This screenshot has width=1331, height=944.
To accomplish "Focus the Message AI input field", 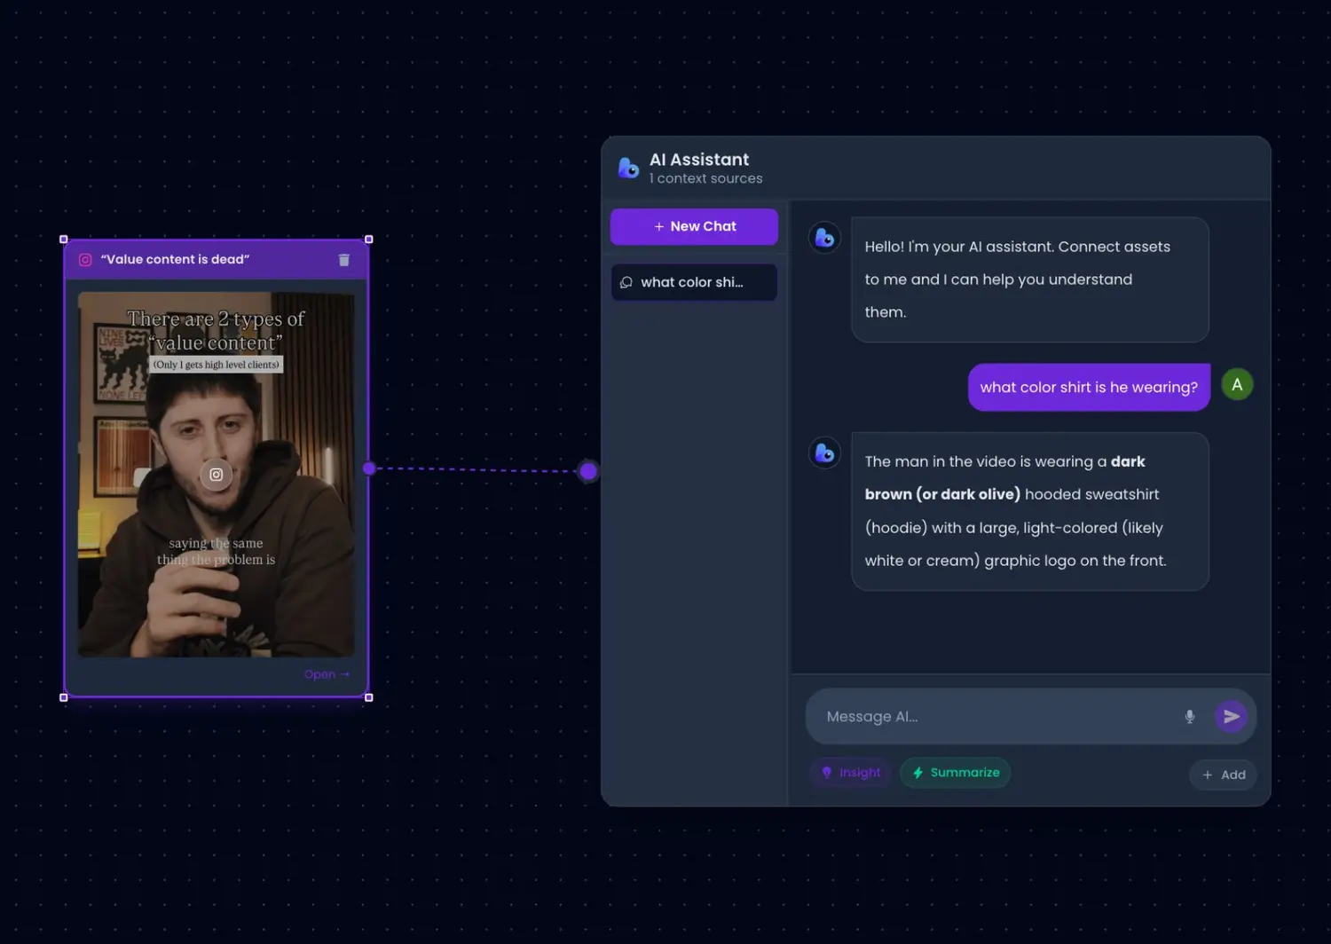I will click(x=994, y=717).
